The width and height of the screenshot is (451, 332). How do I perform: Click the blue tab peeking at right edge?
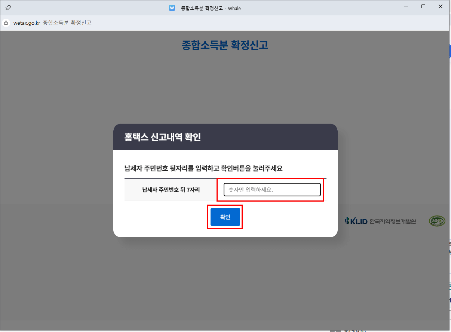click(449, 50)
